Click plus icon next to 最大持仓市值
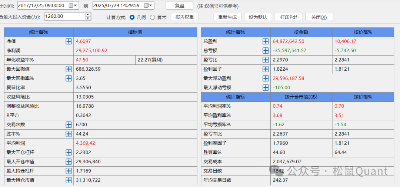Image resolution: width=400 pixels, height=187 pixels. tap(69, 180)
